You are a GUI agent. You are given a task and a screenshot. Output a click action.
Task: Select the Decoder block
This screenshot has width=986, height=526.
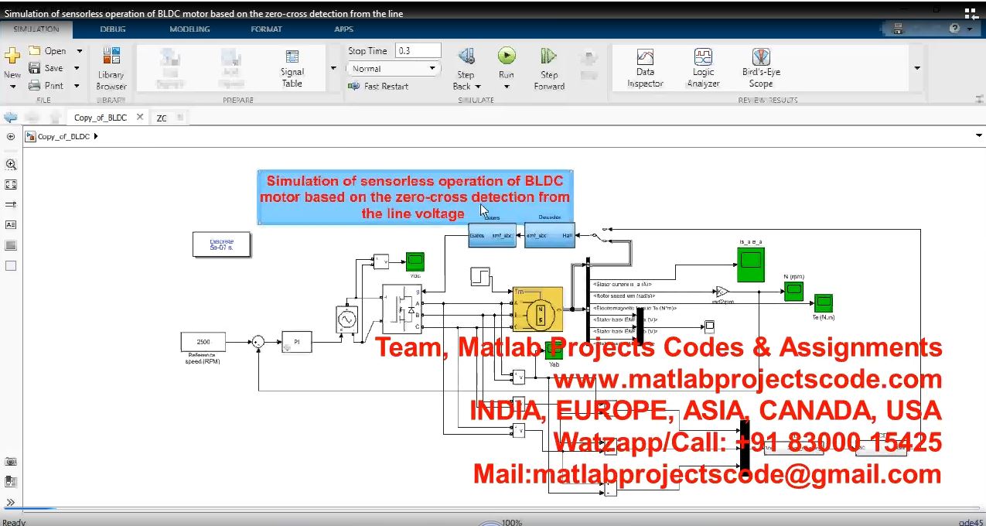[549, 235]
